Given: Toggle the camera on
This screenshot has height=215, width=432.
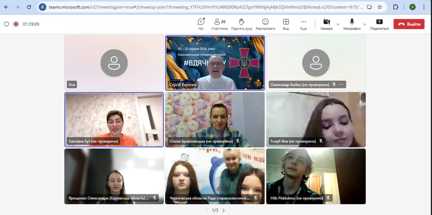Looking at the screenshot, I should click(326, 24).
